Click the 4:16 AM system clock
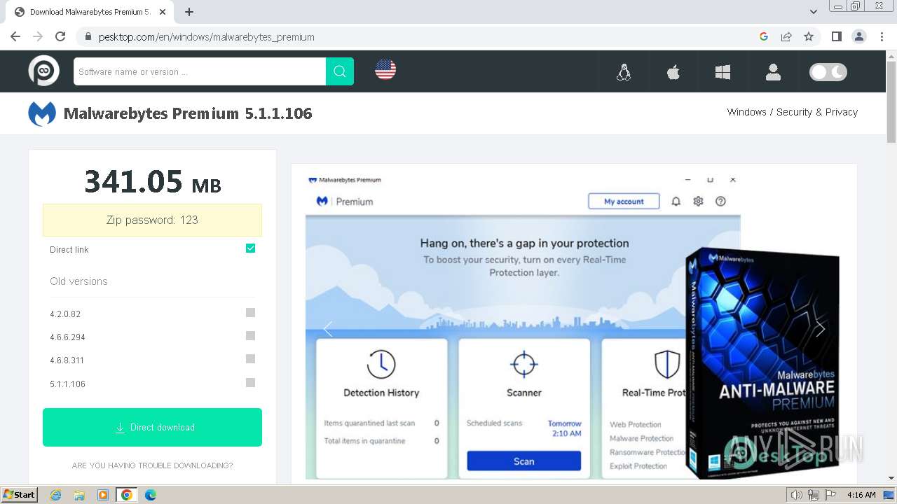The width and height of the screenshot is (897, 504). pos(861,495)
